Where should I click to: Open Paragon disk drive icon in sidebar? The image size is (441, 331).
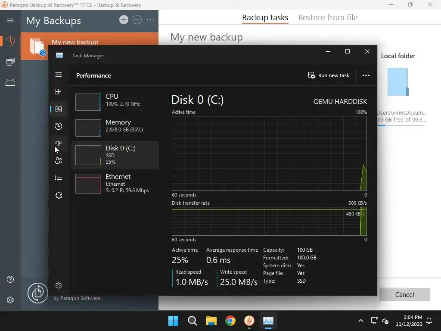[10, 82]
